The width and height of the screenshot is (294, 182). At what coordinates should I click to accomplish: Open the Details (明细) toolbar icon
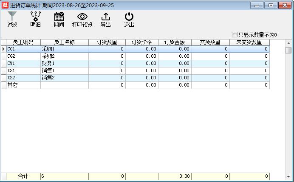tap(35, 17)
